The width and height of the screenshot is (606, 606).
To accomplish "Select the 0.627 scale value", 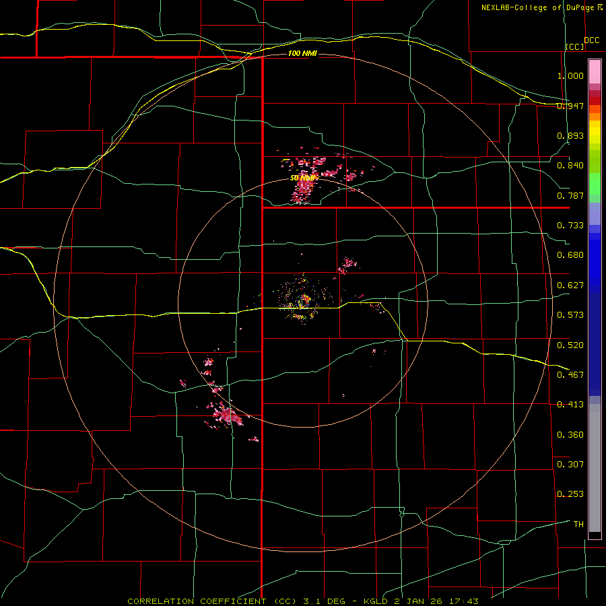I will coord(570,285).
